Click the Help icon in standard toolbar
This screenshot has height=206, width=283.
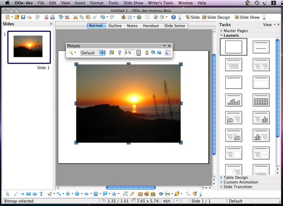point(173,17)
